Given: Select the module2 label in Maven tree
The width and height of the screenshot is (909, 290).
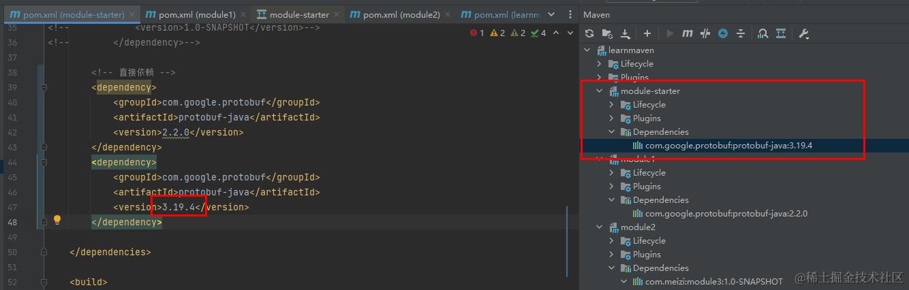Looking at the screenshot, I should (638, 227).
